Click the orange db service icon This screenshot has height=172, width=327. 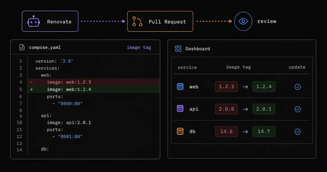(180, 132)
